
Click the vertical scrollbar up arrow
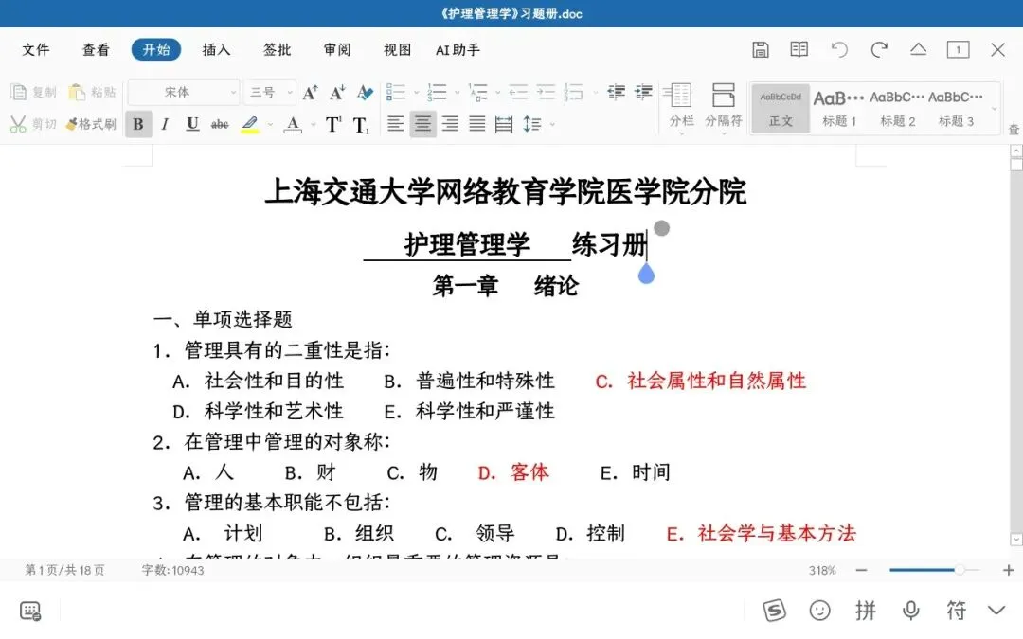1015,151
